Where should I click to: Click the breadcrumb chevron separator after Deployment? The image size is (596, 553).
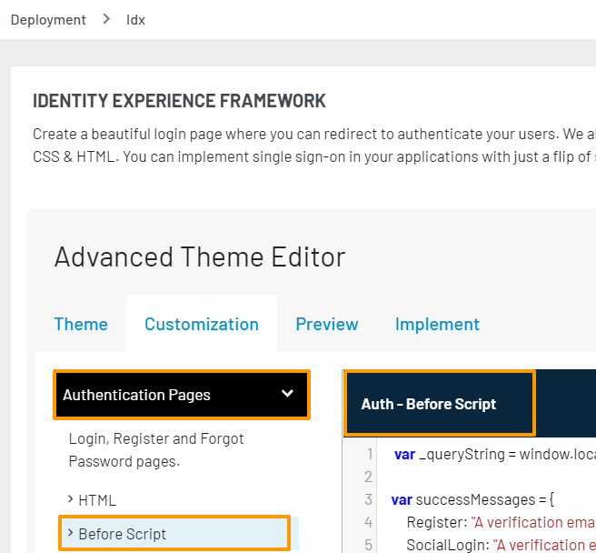click(106, 19)
